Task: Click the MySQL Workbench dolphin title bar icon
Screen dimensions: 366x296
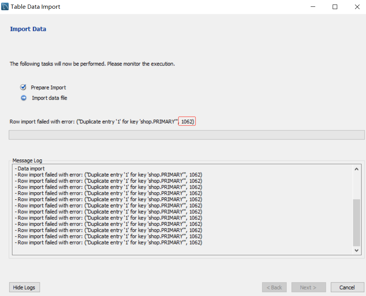Action: (5, 7)
